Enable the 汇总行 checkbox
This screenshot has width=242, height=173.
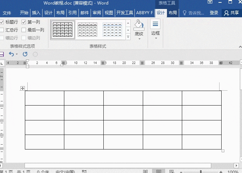[2, 30]
